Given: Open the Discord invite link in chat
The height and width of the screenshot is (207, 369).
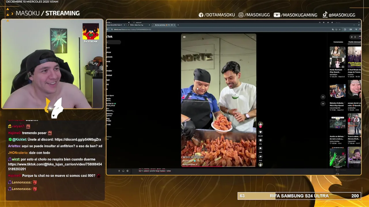Looking at the screenshot, I should pyautogui.click(x=78, y=139).
